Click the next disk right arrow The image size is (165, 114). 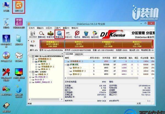pyautogui.click(x=34, y=41)
